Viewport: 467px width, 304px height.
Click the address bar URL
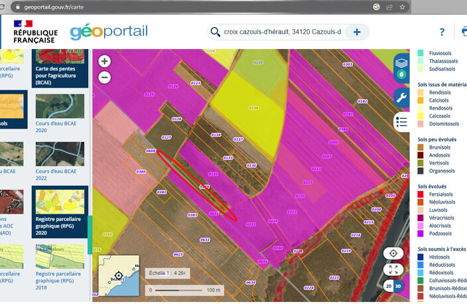[54, 7]
